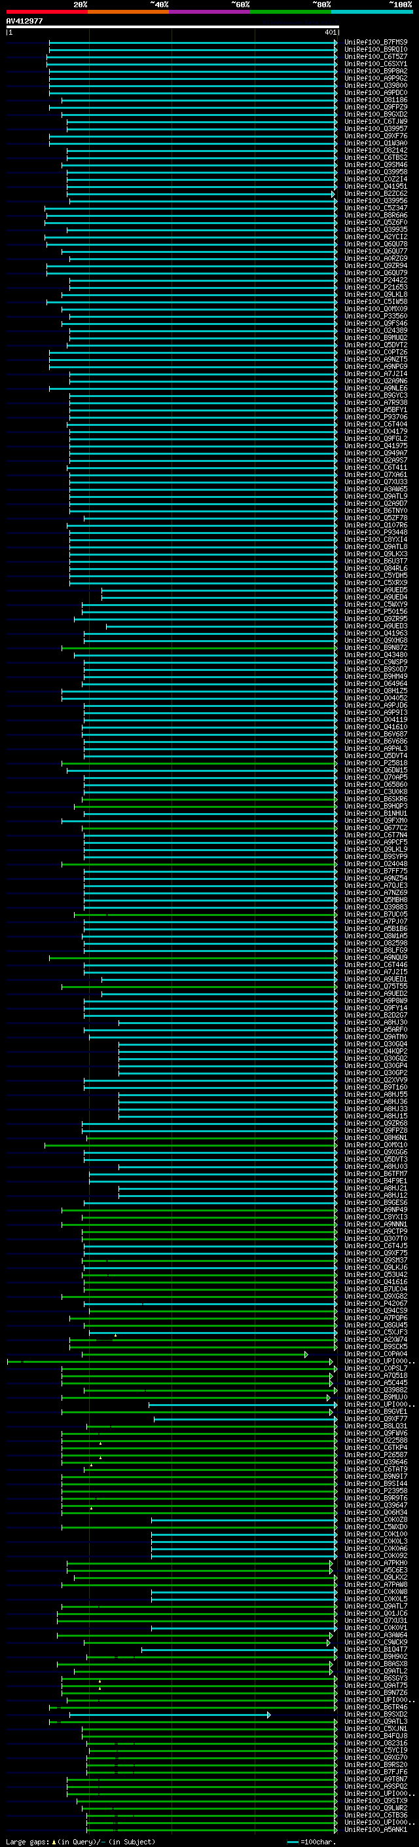Viewport: 419px width, 1847px height.
Task: Click the short cyan alignment bar for B9SXD2
Action: click(170, 1715)
